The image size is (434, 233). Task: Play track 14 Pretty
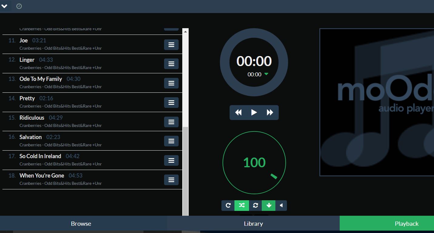pos(93,102)
